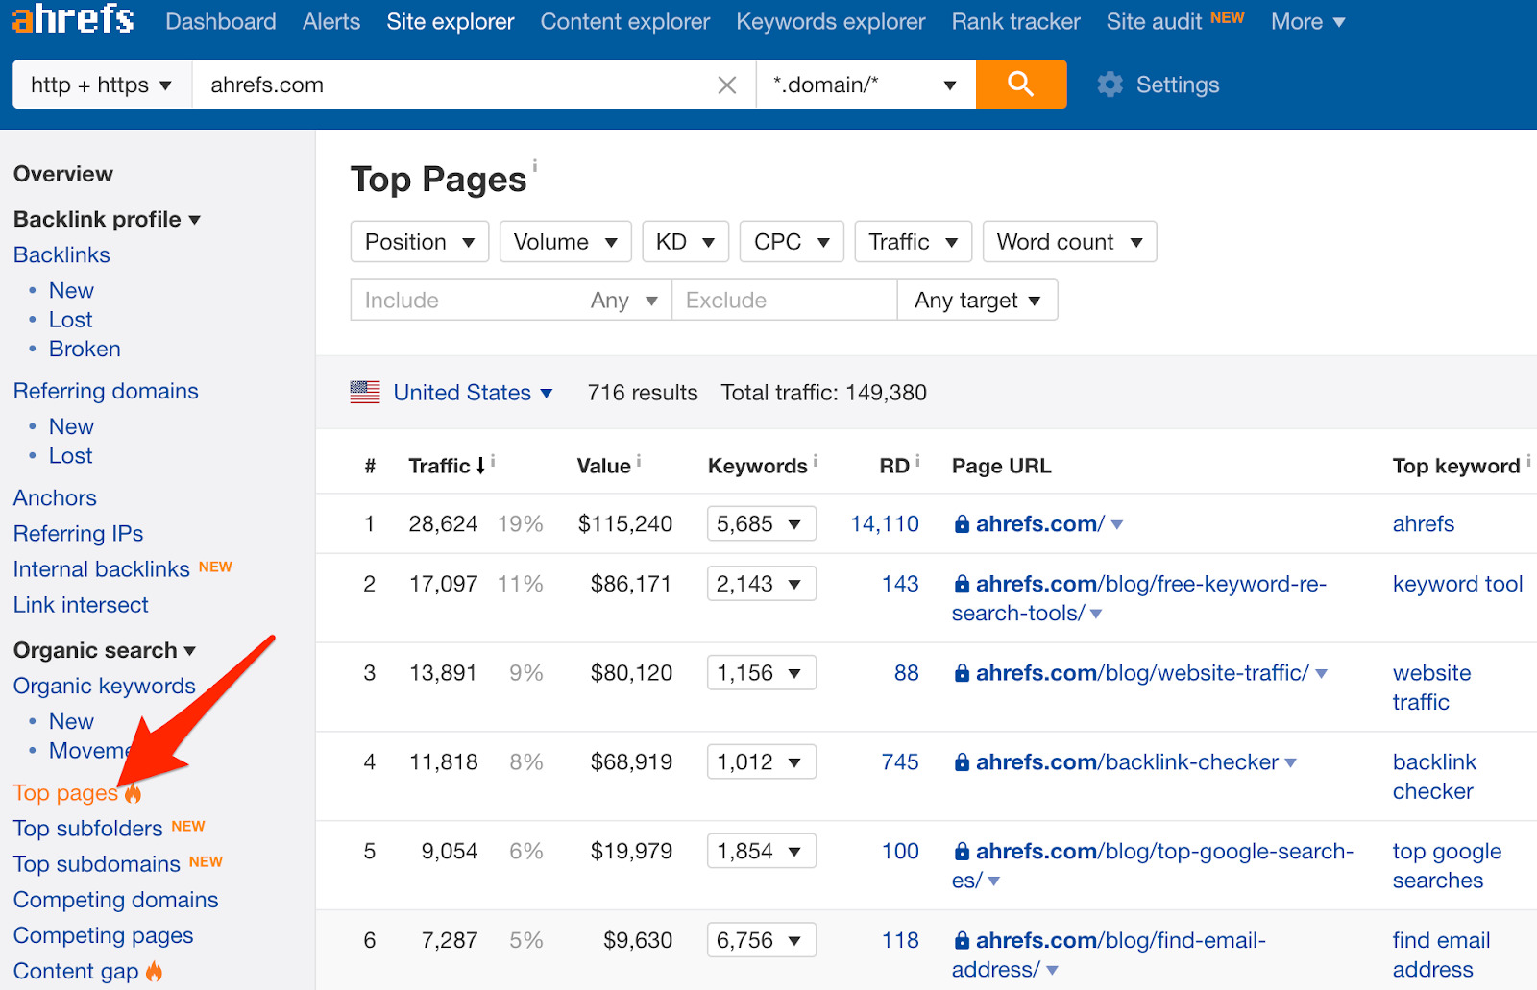Screen dimensions: 1537x990
Task: Collapse the Organic search section
Action: click(105, 650)
